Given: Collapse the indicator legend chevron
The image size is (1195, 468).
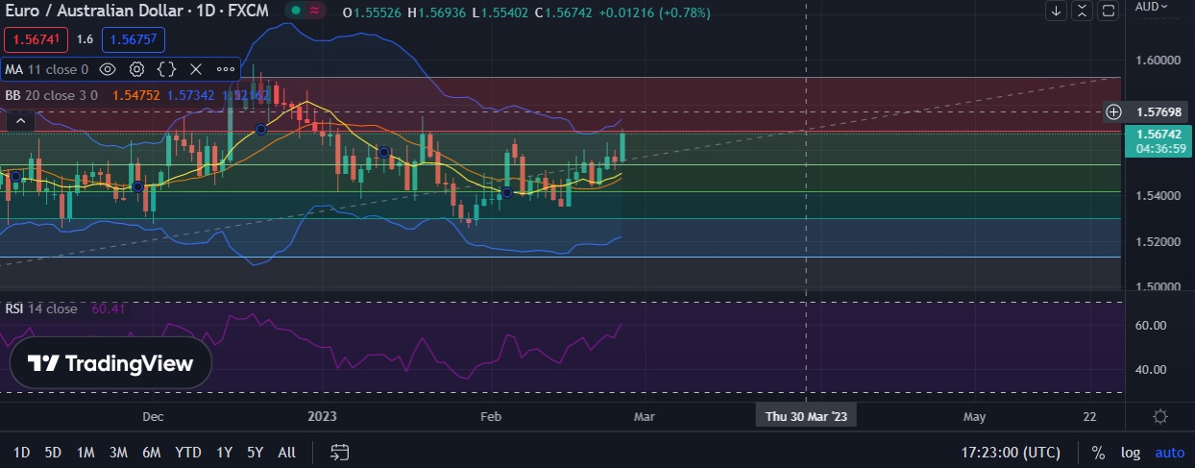Looking at the screenshot, I should coord(21,121).
